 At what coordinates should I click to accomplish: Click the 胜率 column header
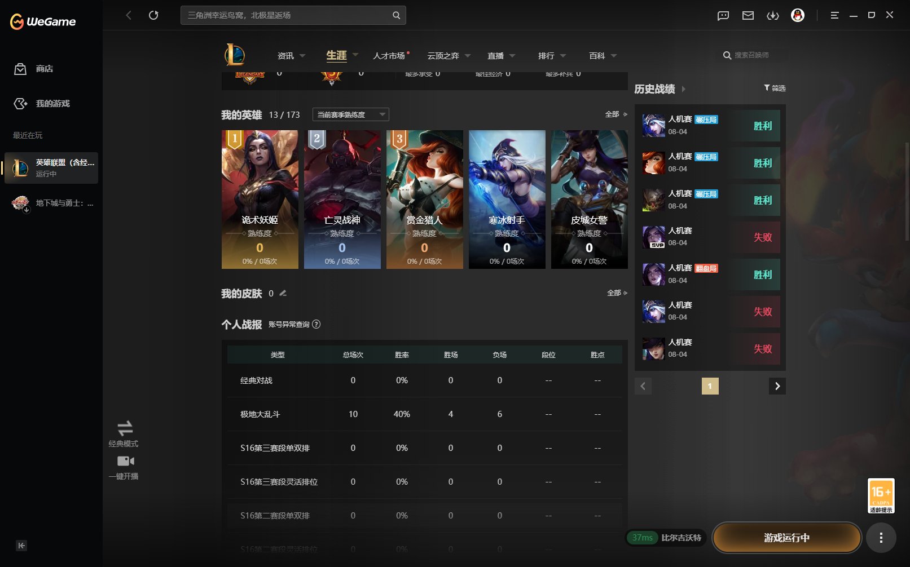(x=402, y=355)
